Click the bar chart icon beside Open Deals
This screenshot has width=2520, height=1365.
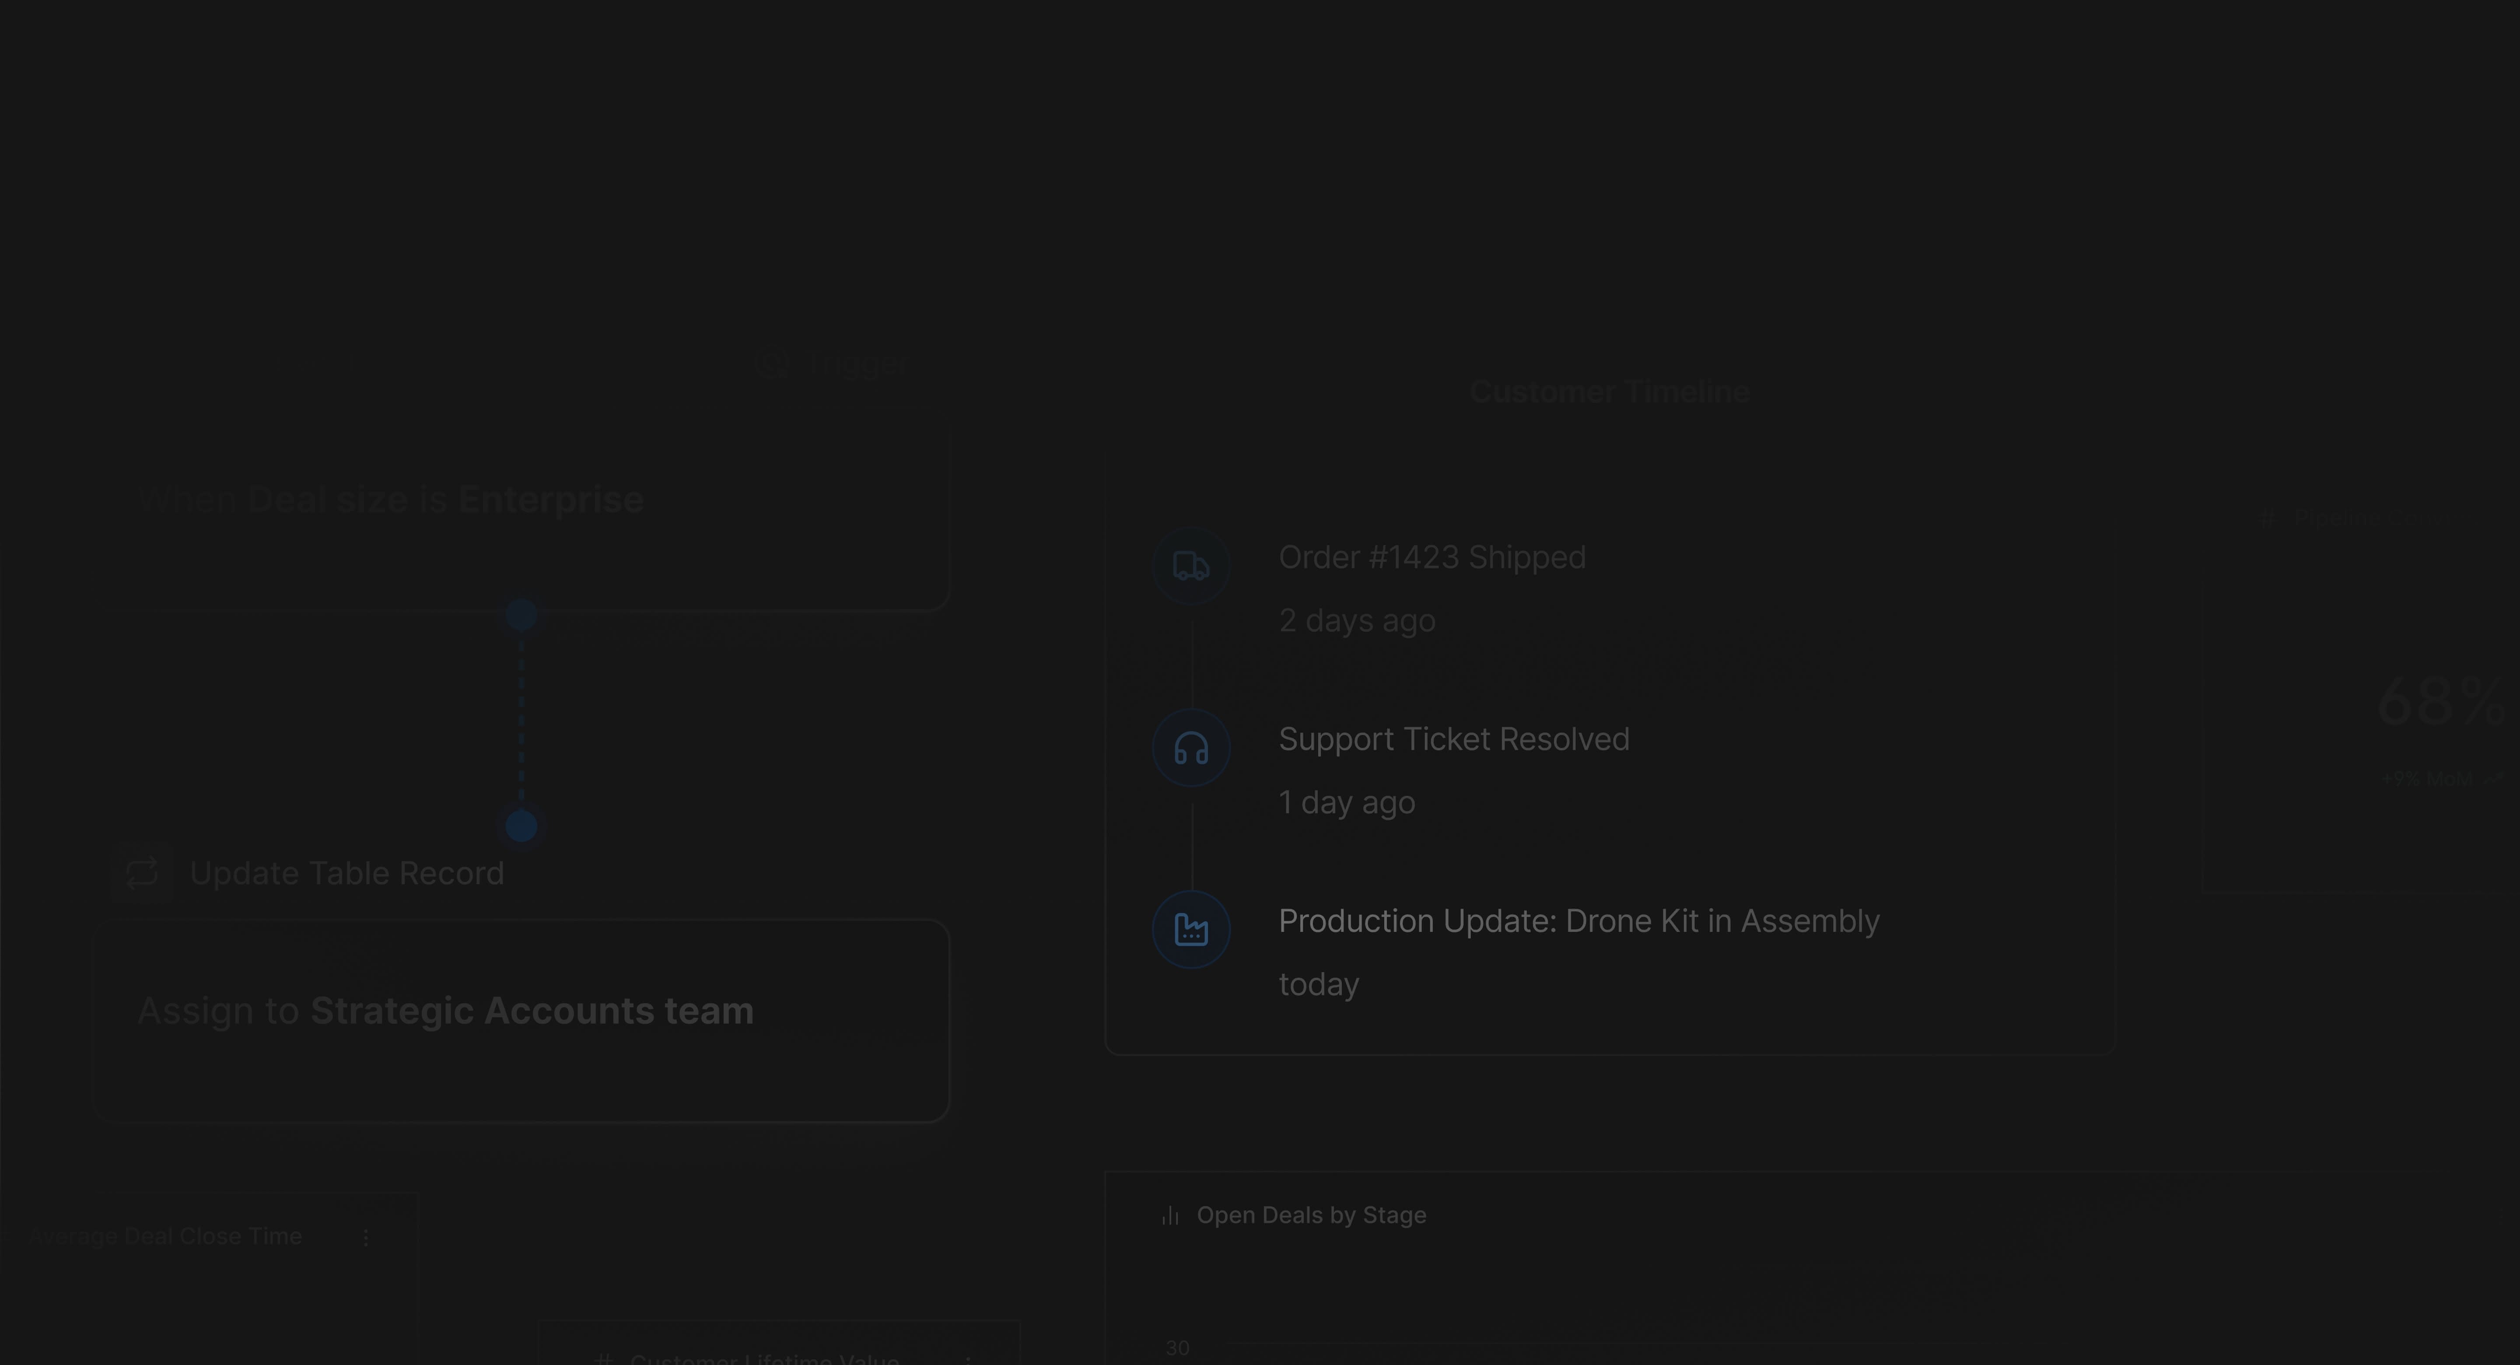(1170, 1215)
